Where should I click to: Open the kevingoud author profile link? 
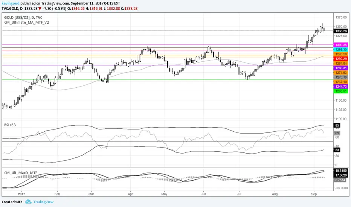(x=11, y=3)
